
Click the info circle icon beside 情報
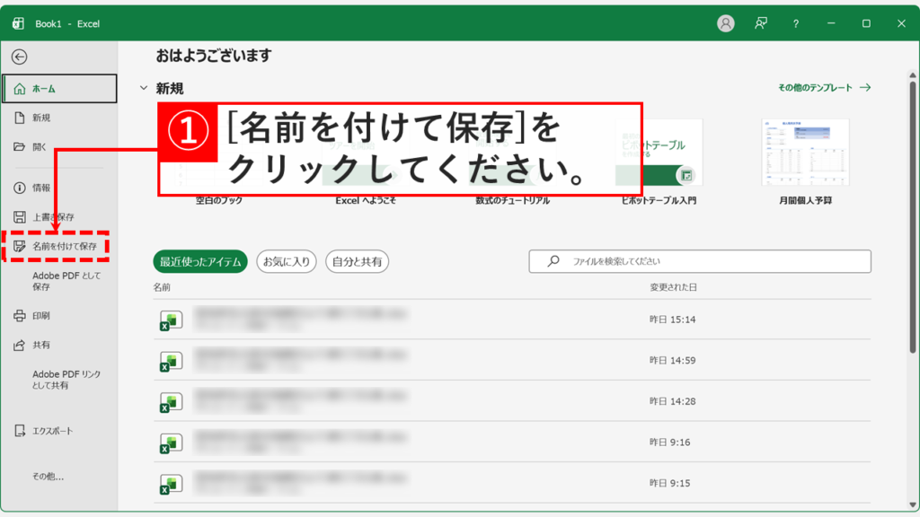[x=20, y=188]
